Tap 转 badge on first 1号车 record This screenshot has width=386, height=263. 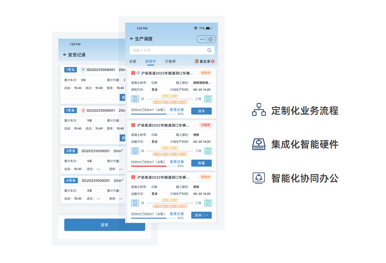(x=83, y=70)
